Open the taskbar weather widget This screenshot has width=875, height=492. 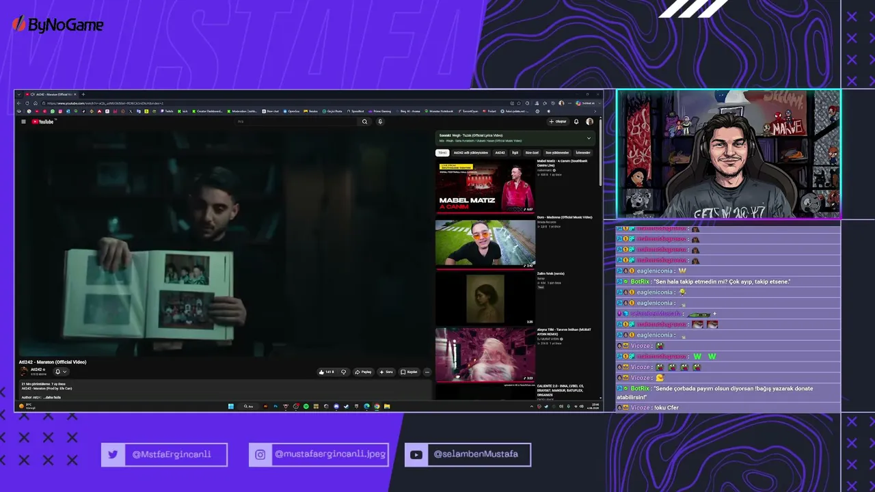tap(26, 406)
